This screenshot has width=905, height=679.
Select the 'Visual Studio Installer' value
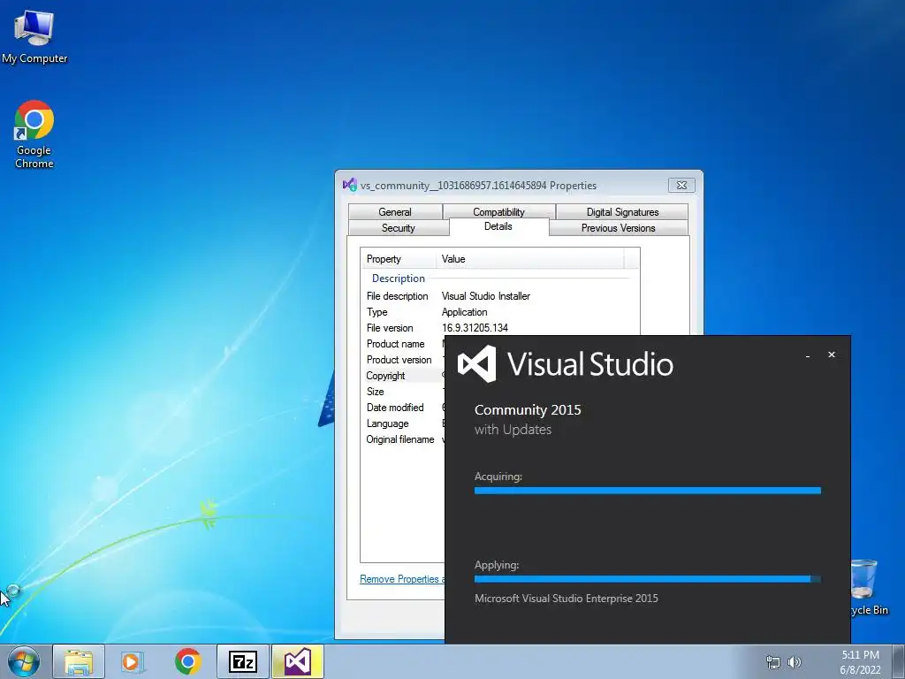click(x=486, y=296)
